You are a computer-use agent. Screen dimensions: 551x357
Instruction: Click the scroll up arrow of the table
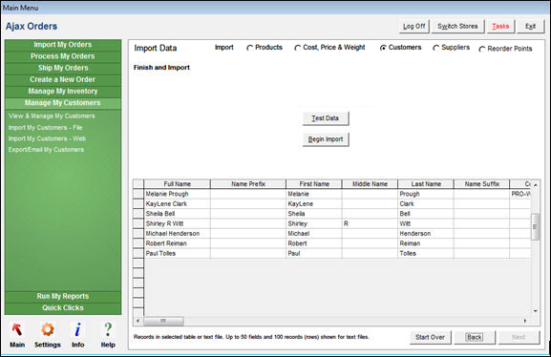click(x=535, y=184)
